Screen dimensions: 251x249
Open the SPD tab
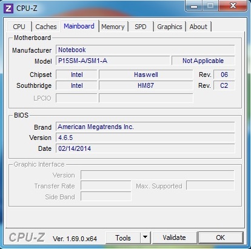[141, 27]
